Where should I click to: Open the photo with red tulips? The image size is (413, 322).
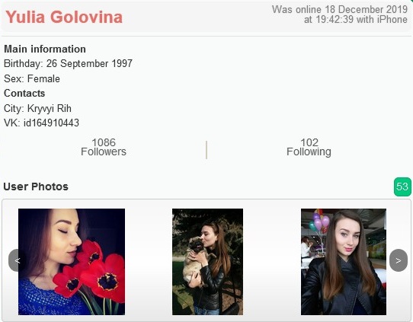(x=72, y=262)
